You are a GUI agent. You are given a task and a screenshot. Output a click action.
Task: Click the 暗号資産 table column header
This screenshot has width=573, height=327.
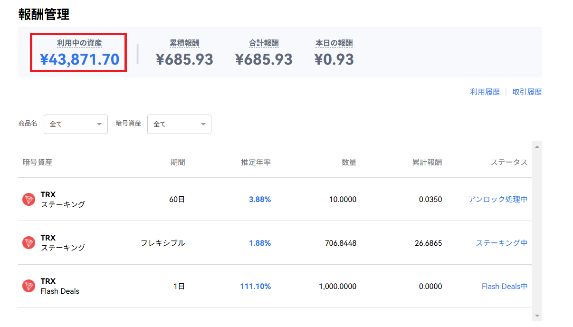pyautogui.click(x=38, y=163)
